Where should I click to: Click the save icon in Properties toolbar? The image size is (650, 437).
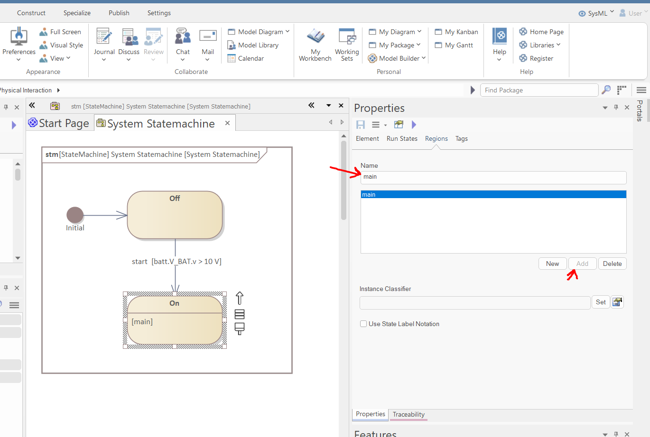[361, 125]
